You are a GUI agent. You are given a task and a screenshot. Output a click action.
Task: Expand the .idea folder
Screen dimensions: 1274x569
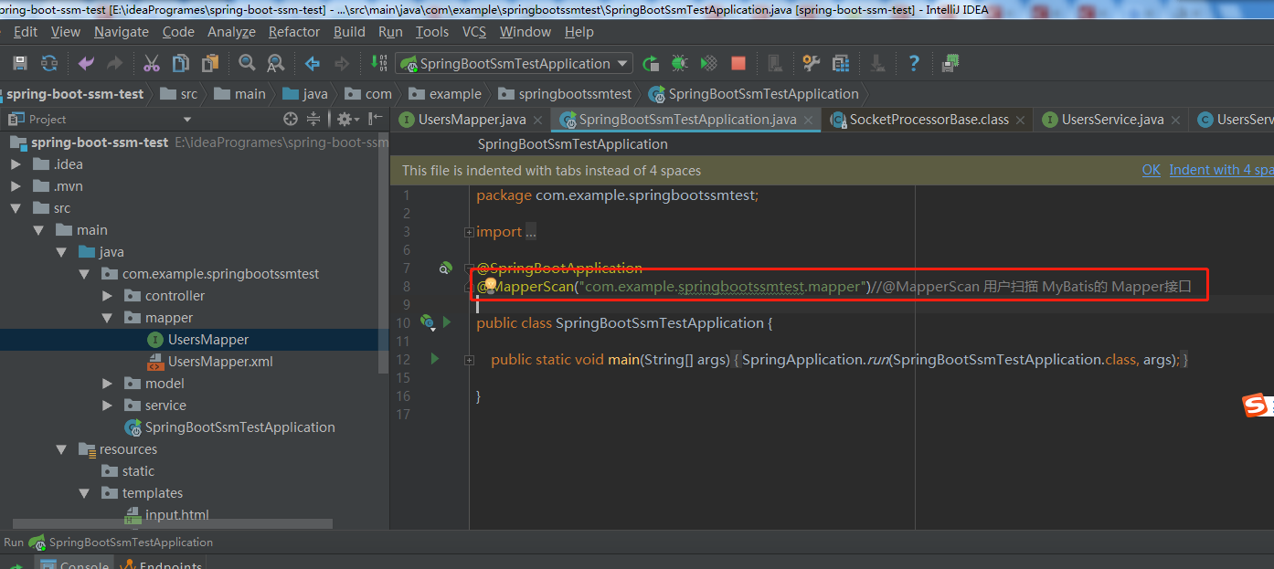click(16, 164)
